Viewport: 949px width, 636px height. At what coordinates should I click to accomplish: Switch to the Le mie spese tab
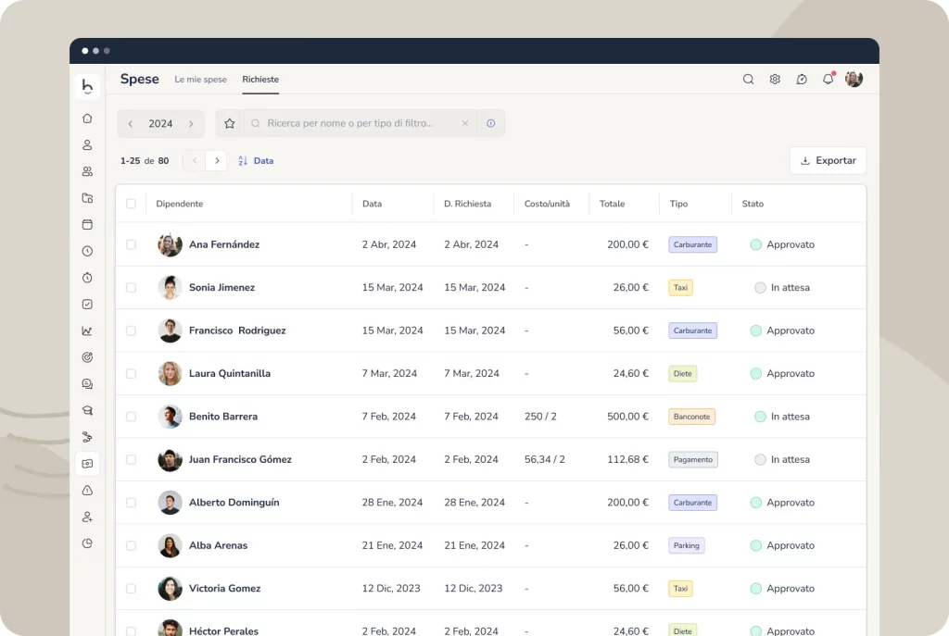point(200,80)
